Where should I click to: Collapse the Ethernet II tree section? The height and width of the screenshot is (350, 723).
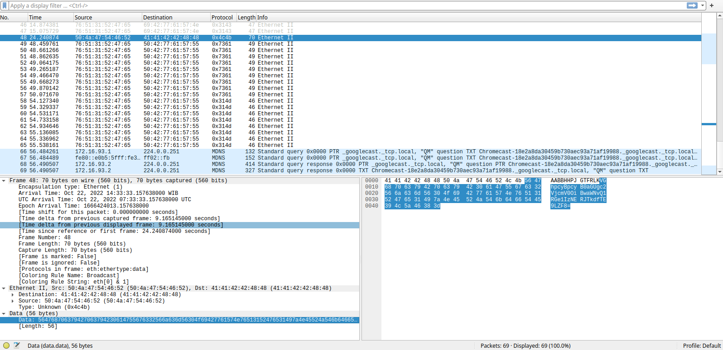[x=4, y=289]
